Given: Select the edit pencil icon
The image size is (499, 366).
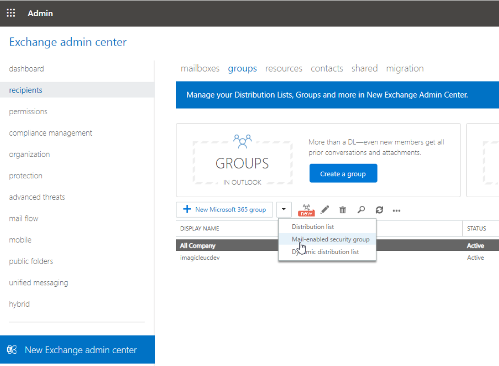Looking at the screenshot, I should [324, 210].
